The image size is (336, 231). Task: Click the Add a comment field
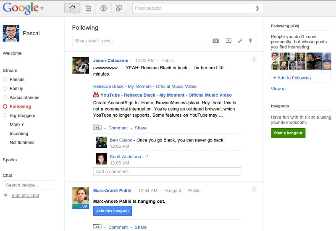pos(167,171)
